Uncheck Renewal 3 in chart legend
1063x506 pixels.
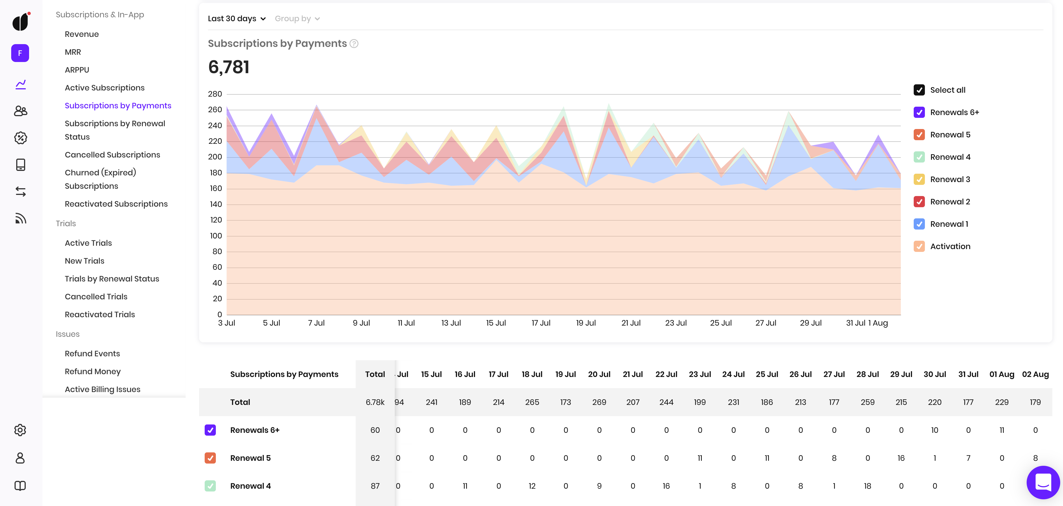click(919, 179)
